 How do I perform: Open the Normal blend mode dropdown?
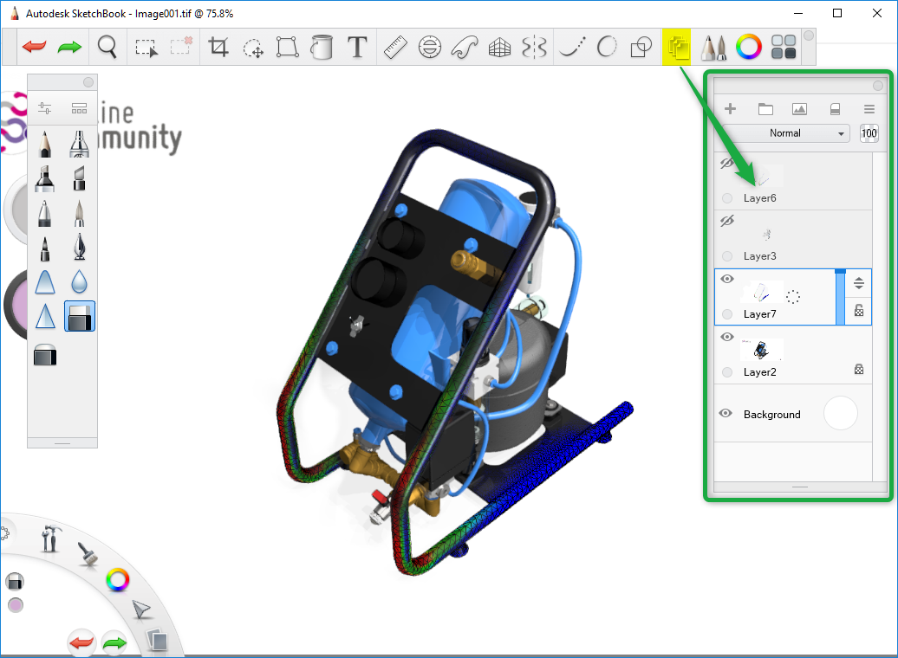pyautogui.click(x=785, y=133)
